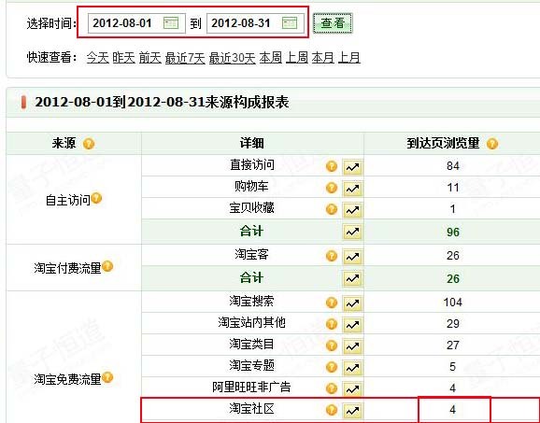Show trend chart for 购物车 row
This screenshot has width=540, height=423.
352,189
